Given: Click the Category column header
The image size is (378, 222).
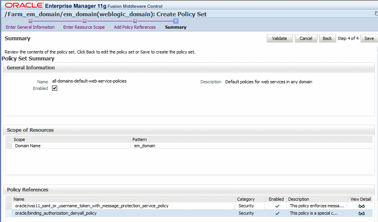Looking at the screenshot, I should 246,199.
